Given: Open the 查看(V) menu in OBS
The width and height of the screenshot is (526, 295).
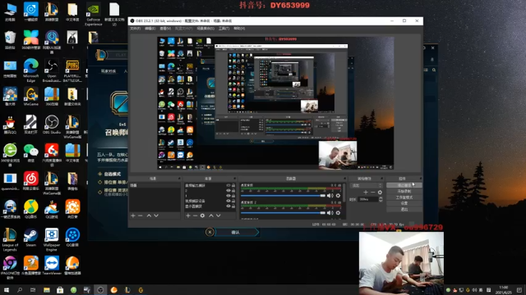Looking at the screenshot, I should point(165,29).
